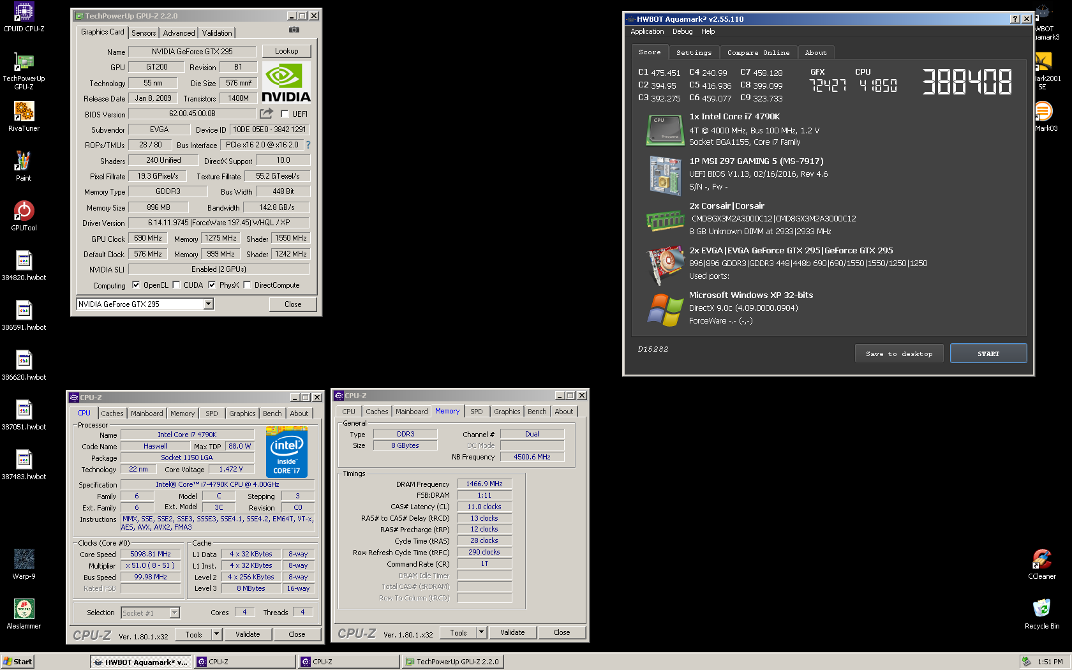This screenshot has height=670, width=1072.
Task: Open 3DMark2001 SE desktop icon
Action: pos(1046,70)
